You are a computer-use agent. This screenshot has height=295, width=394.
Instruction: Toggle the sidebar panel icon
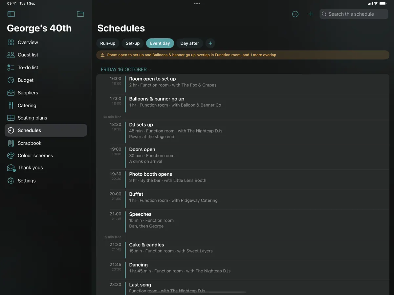point(11,14)
